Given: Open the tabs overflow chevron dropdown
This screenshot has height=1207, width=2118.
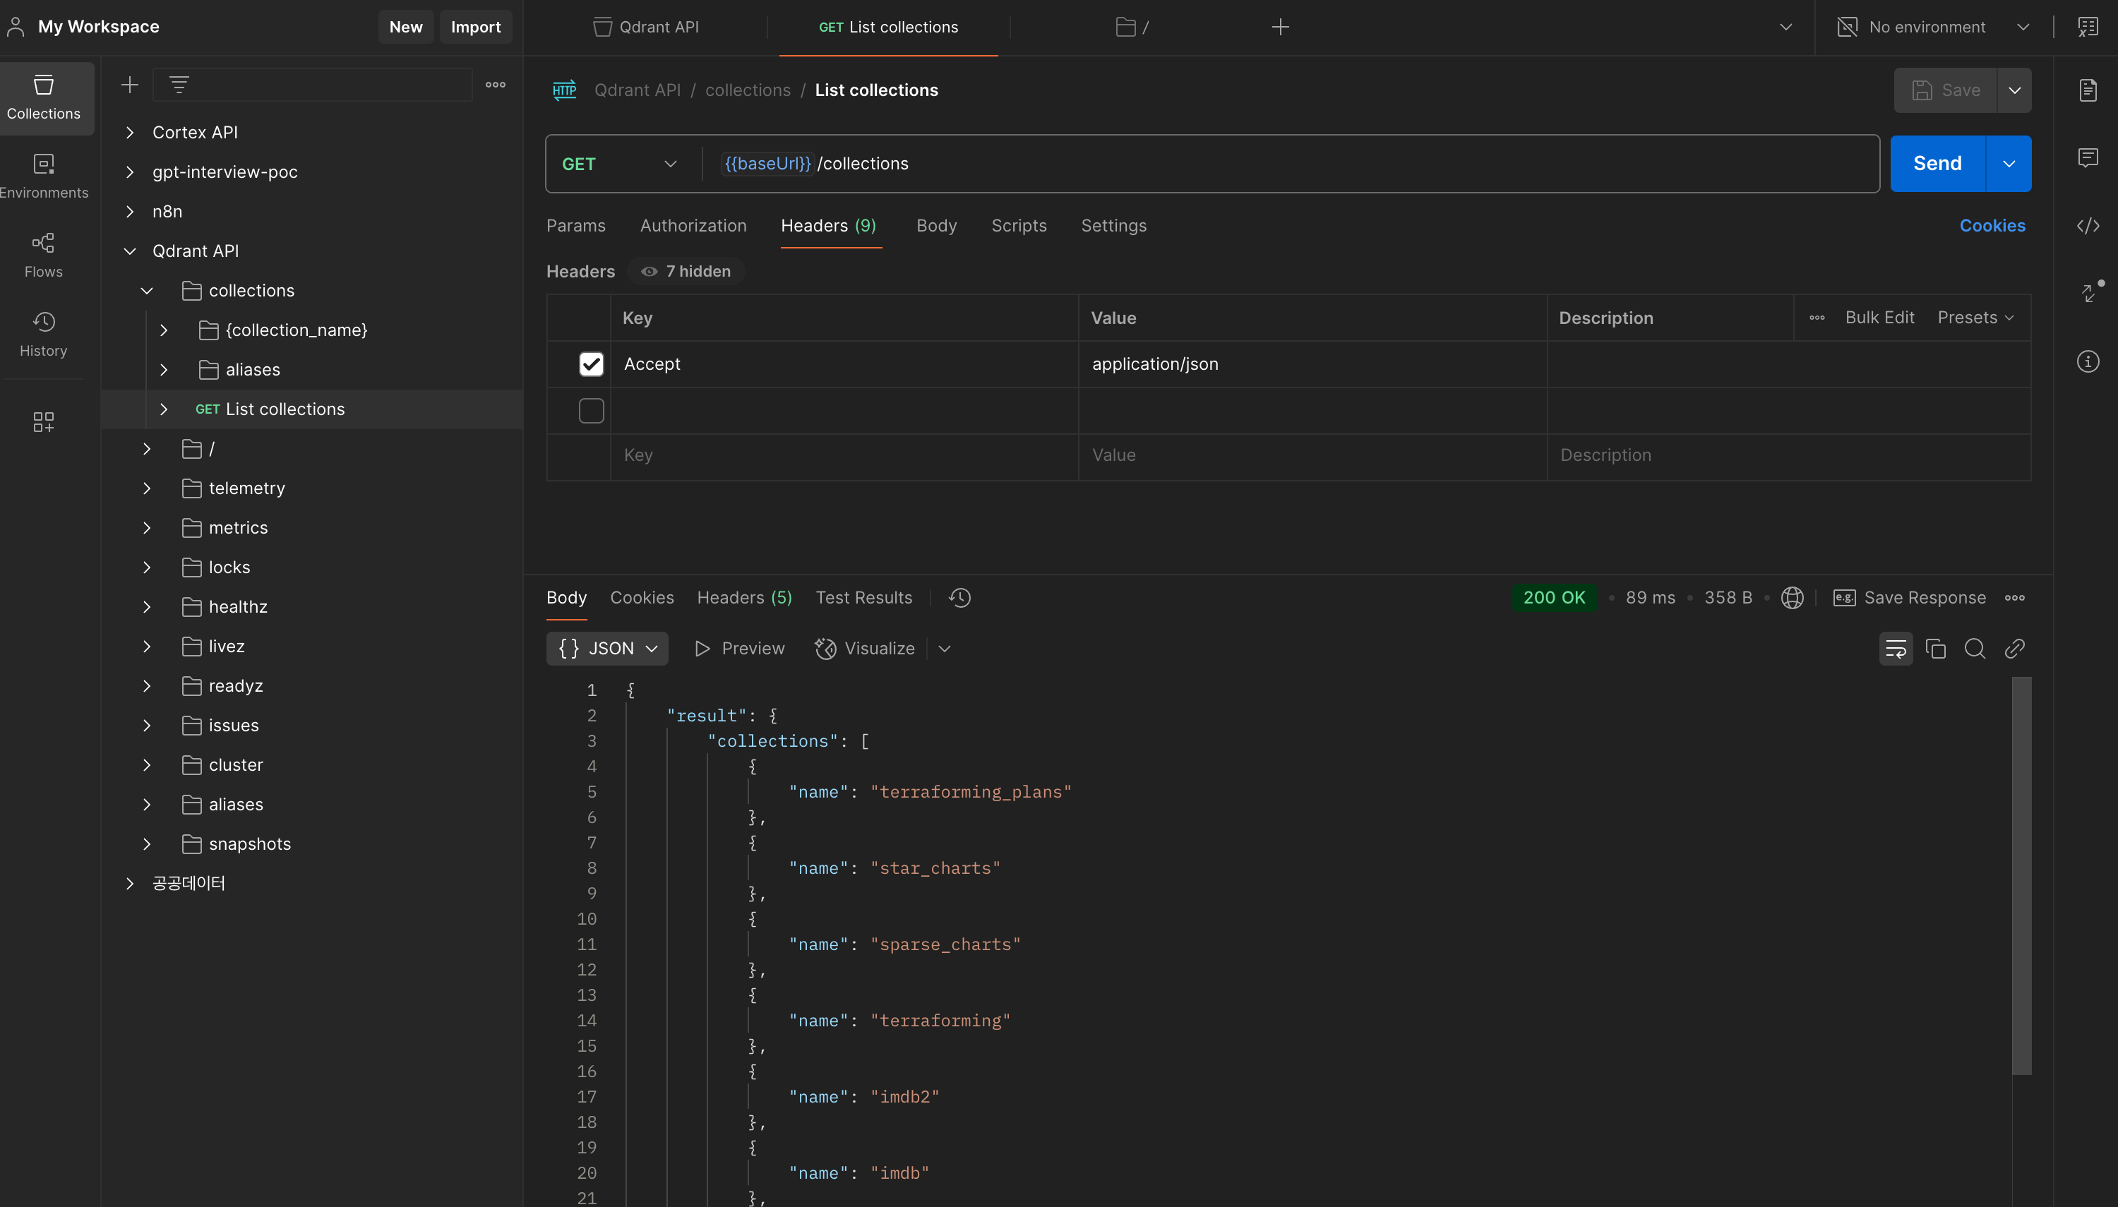Looking at the screenshot, I should (1786, 28).
